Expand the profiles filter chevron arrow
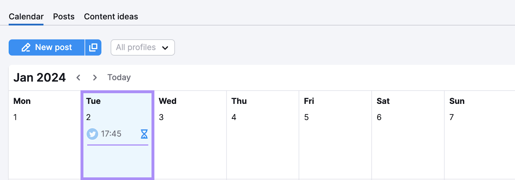The height and width of the screenshot is (180, 515). tap(165, 48)
